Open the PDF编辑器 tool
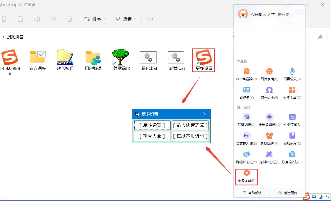This screenshot has height=201, width=331. [246, 72]
